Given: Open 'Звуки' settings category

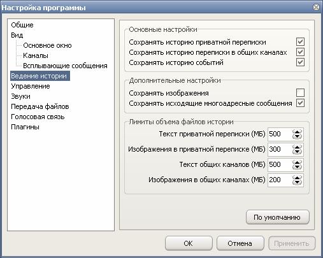Looking at the screenshot, I should 20,96.
